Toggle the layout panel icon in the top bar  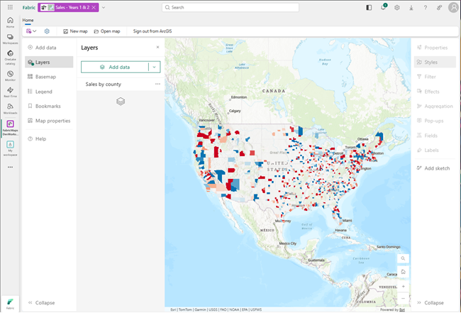tap(369, 8)
